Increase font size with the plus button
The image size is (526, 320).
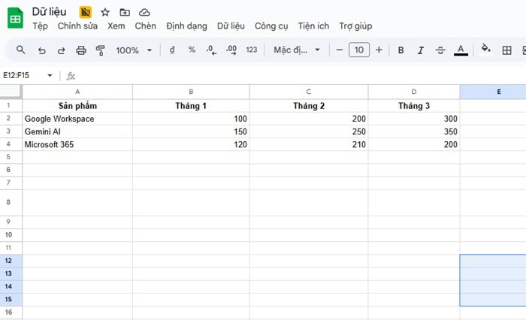tap(379, 50)
